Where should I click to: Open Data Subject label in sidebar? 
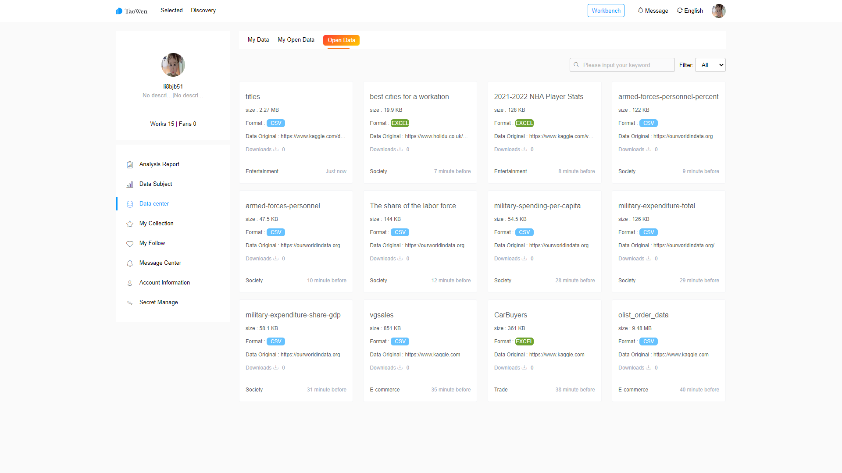coord(156,184)
